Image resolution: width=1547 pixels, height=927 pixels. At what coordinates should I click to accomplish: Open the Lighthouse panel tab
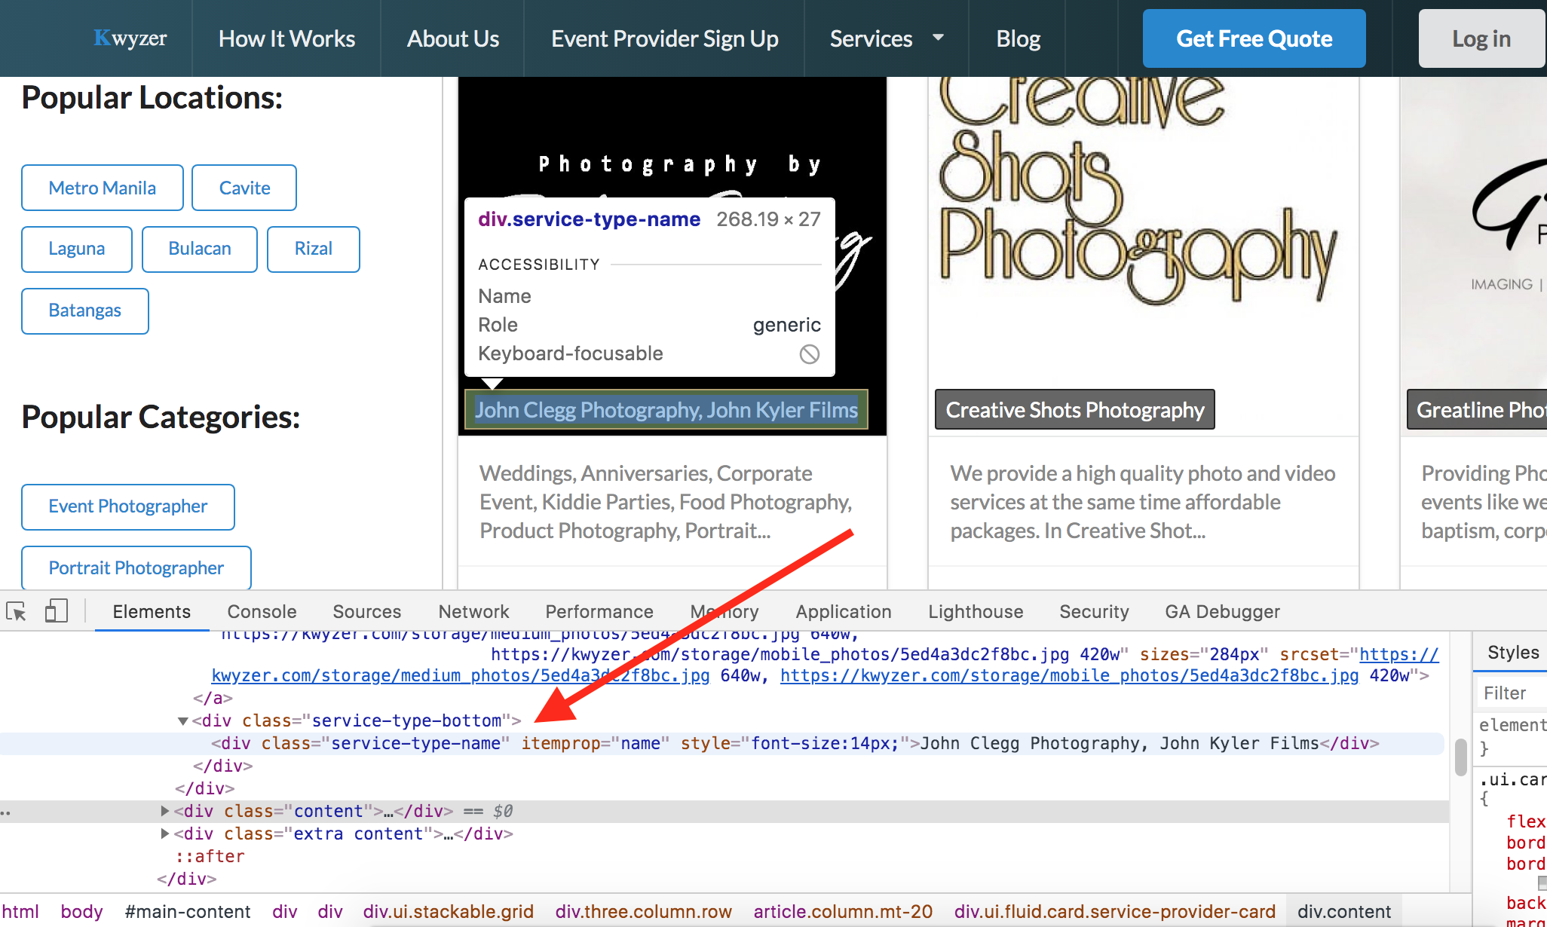coord(975,611)
